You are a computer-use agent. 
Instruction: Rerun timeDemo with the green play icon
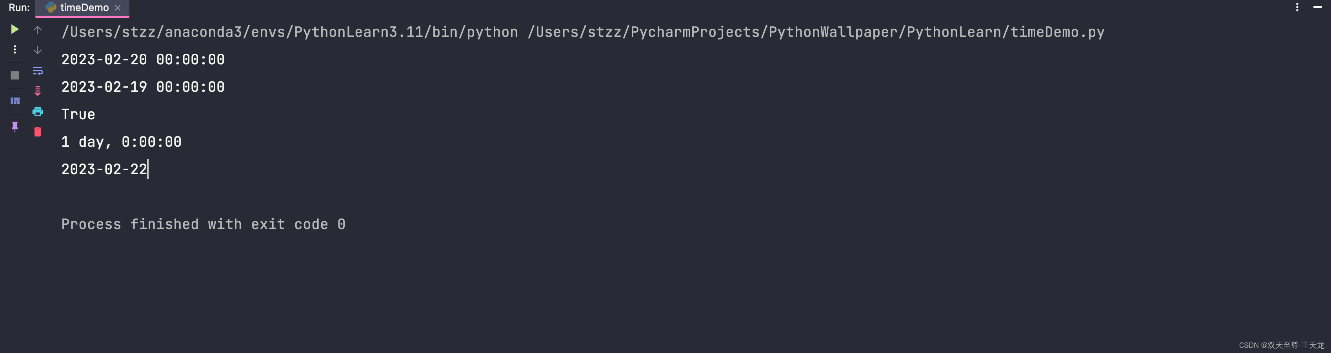pyautogui.click(x=15, y=29)
